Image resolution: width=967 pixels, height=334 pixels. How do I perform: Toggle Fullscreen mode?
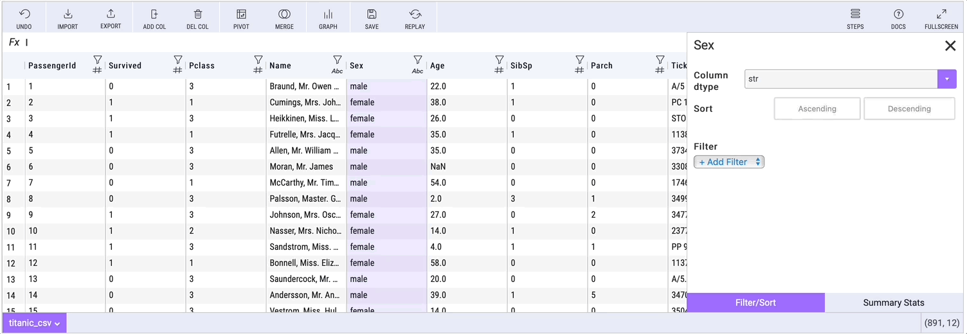coord(941,18)
